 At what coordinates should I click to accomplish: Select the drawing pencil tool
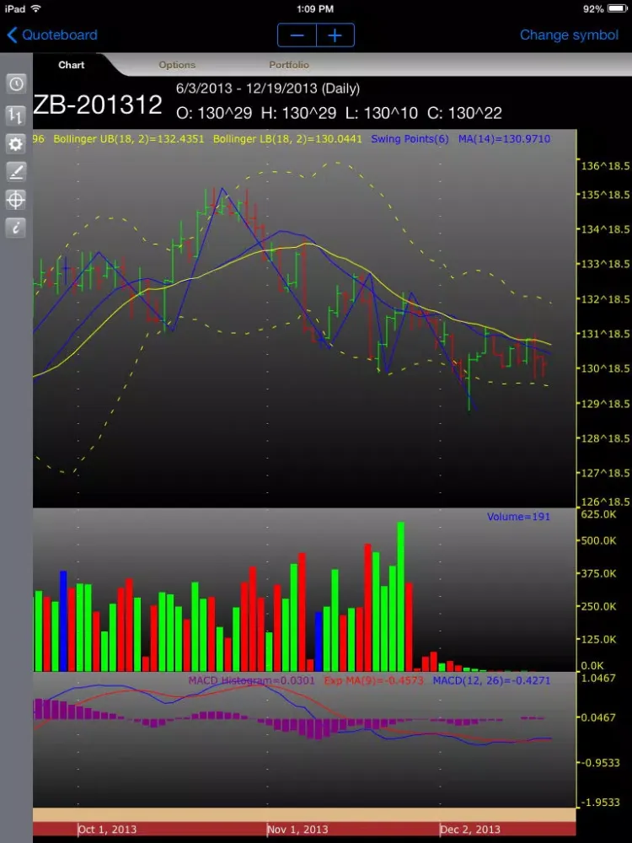[16, 172]
